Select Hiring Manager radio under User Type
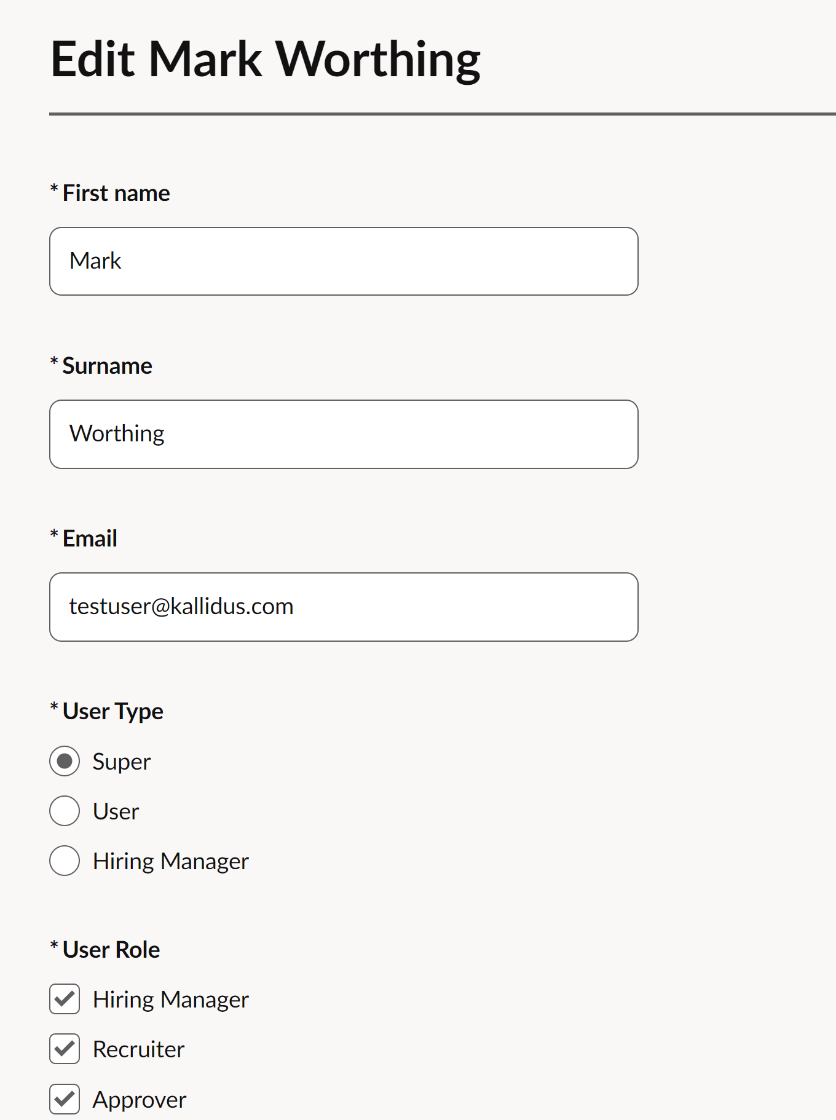 tap(65, 861)
